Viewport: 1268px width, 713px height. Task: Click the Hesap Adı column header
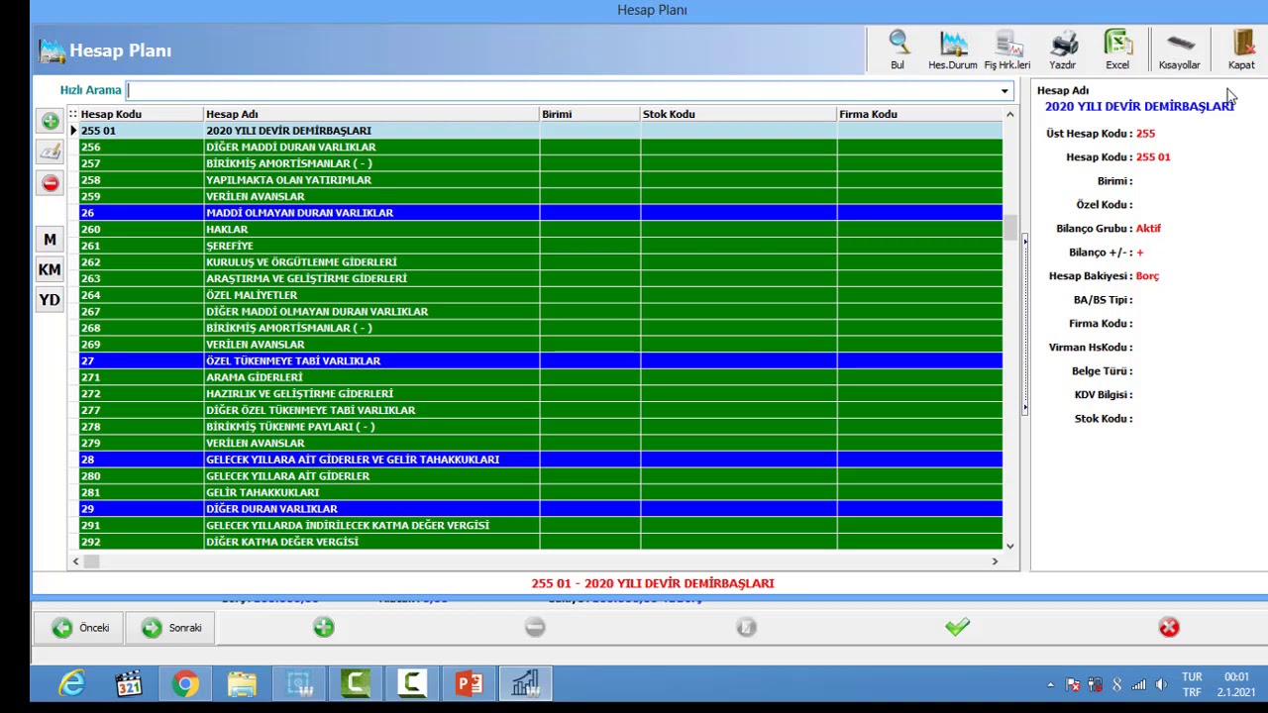pyautogui.click(x=232, y=114)
